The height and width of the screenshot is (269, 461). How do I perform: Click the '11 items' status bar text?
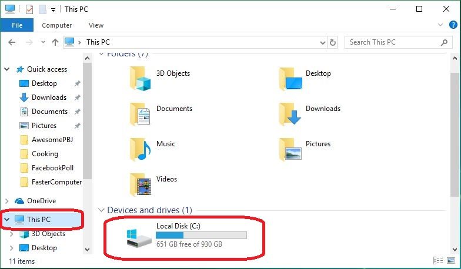22,261
